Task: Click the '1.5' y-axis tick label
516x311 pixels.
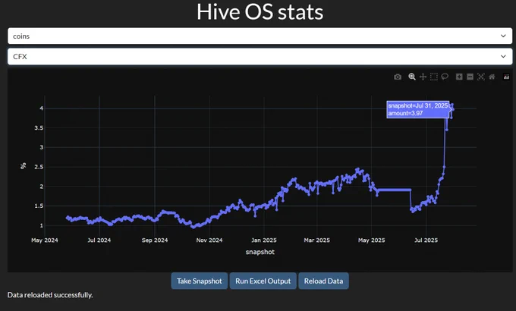Action: click(39, 206)
